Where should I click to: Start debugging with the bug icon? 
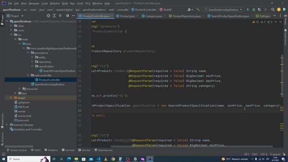pyautogui.click(x=254, y=9)
